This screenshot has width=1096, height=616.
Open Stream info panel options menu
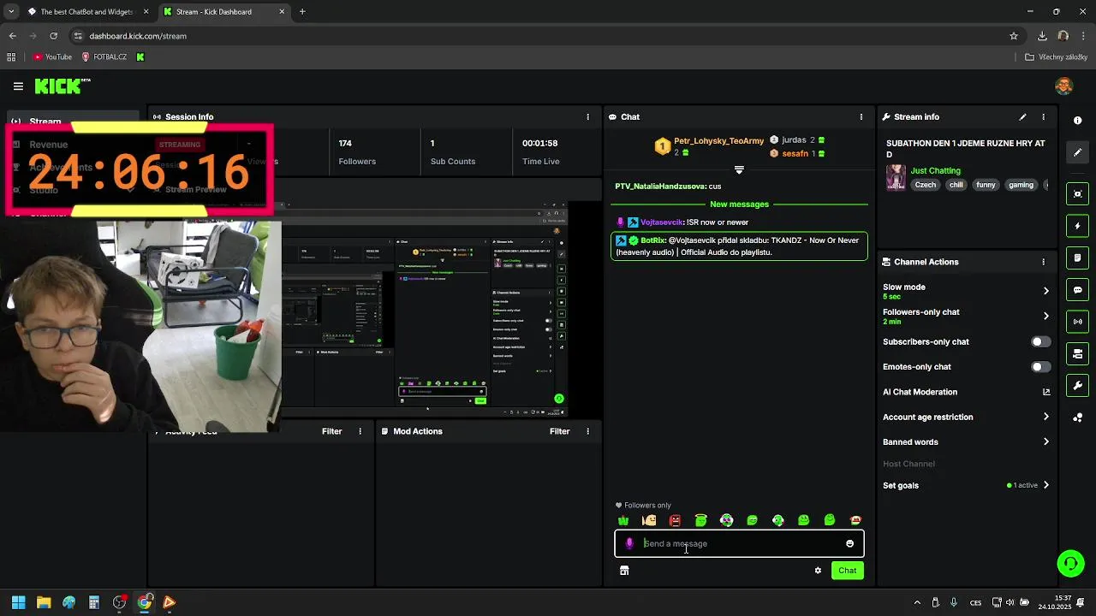click(1043, 117)
